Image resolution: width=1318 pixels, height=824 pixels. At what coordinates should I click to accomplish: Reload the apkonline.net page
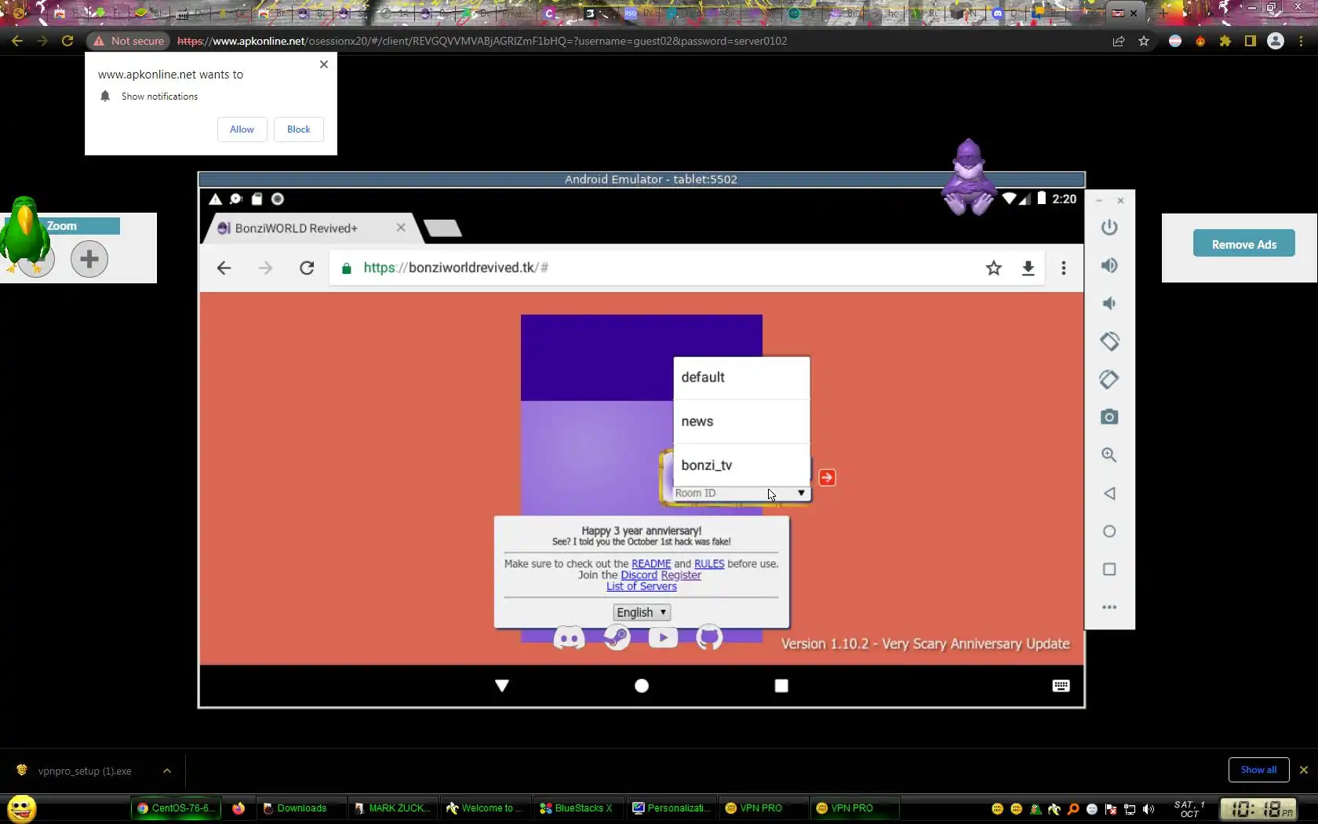coord(67,41)
